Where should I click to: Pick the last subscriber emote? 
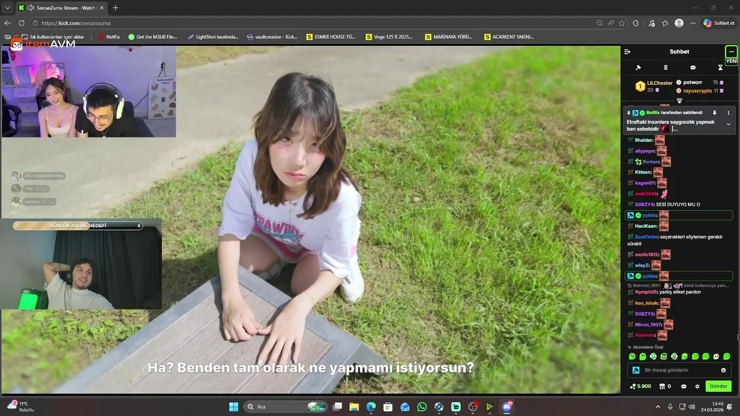point(727,356)
